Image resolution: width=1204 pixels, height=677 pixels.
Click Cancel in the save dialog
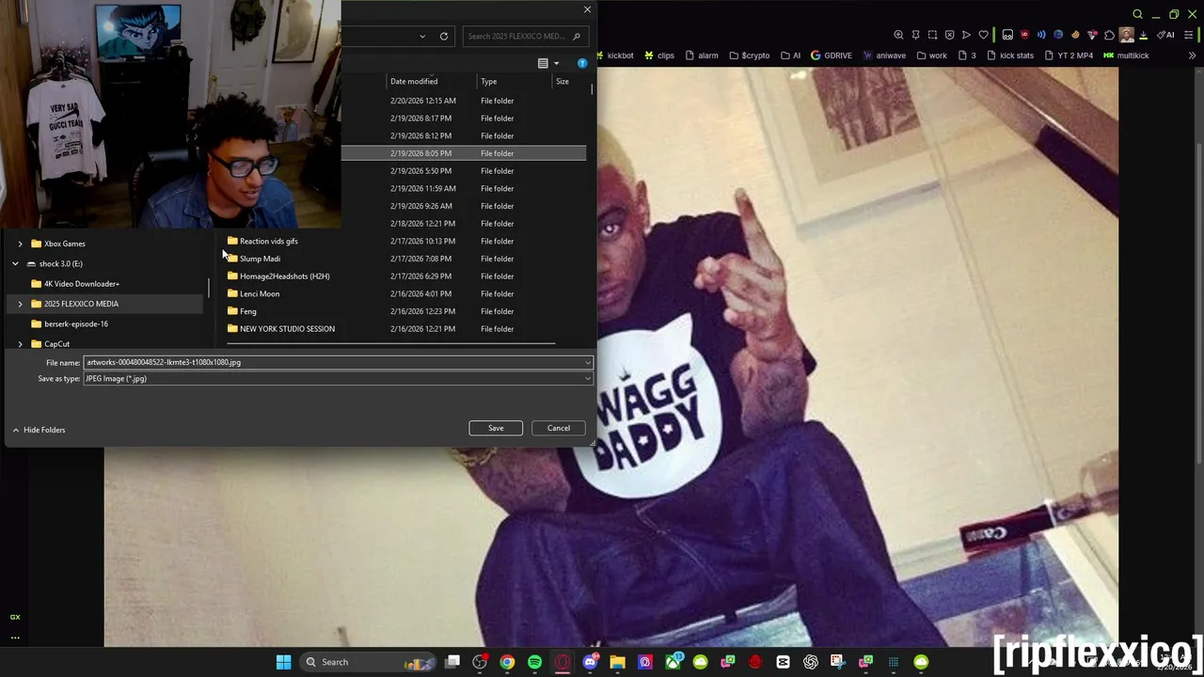(559, 428)
